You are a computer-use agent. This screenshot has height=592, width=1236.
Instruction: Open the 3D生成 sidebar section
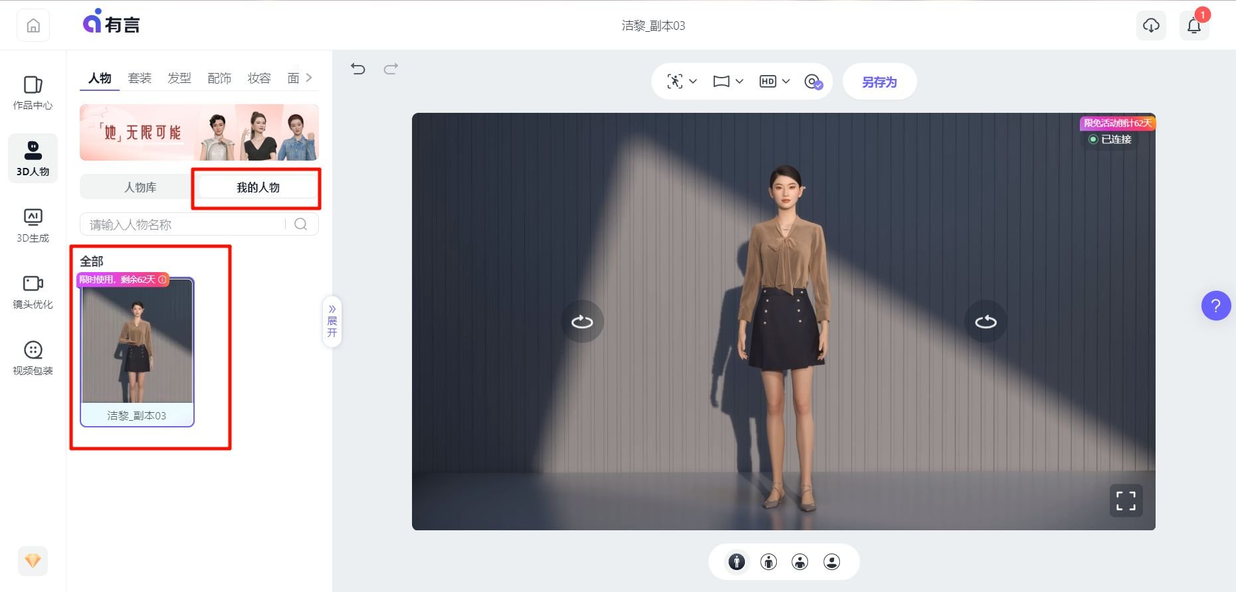click(33, 225)
